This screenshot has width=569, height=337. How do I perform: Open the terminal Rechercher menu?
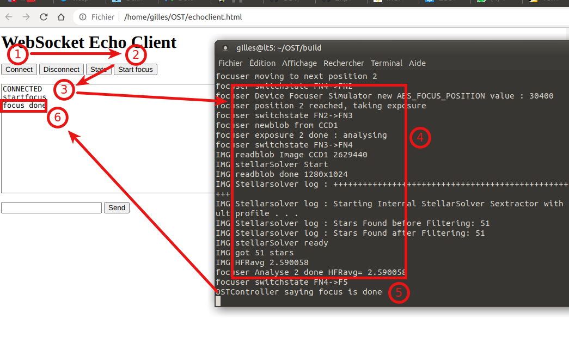pyautogui.click(x=344, y=63)
